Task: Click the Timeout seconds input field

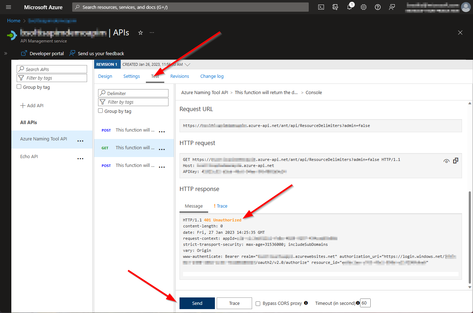Action: point(365,303)
